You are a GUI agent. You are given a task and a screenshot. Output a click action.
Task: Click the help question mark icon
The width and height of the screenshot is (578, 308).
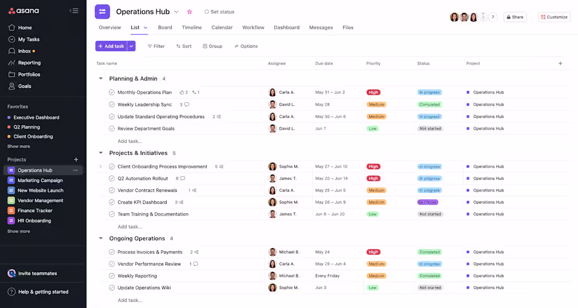(12, 292)
